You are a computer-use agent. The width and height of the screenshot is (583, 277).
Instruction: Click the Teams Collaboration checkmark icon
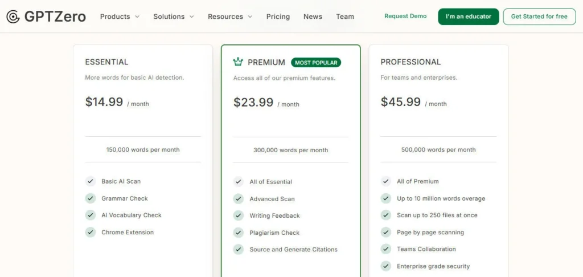pyautogui.click(x=386, y=249)
